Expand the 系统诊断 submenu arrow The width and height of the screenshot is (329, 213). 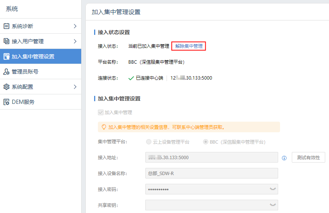click(75, 26)
